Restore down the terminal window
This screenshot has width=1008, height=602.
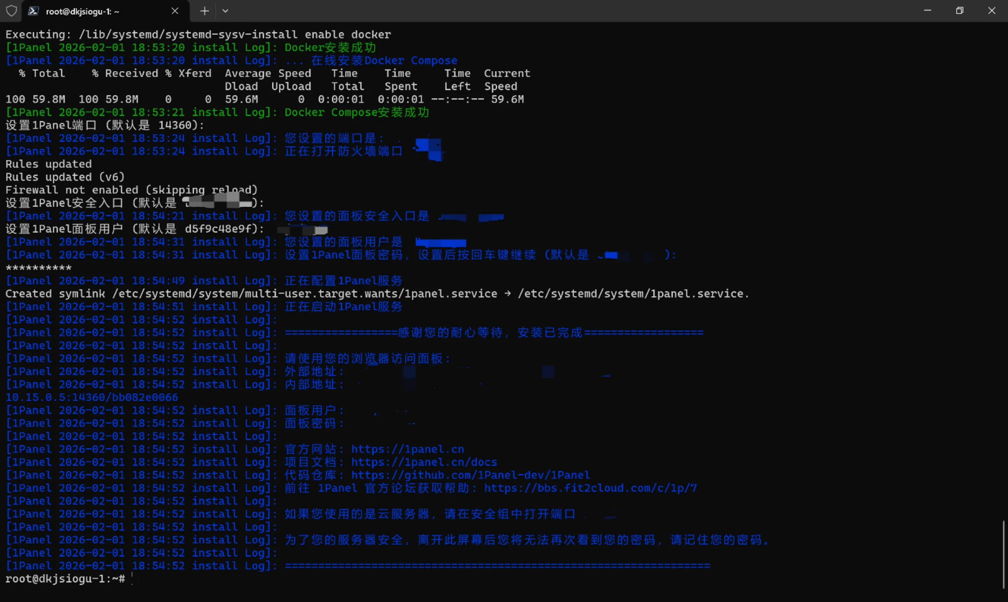959,10
